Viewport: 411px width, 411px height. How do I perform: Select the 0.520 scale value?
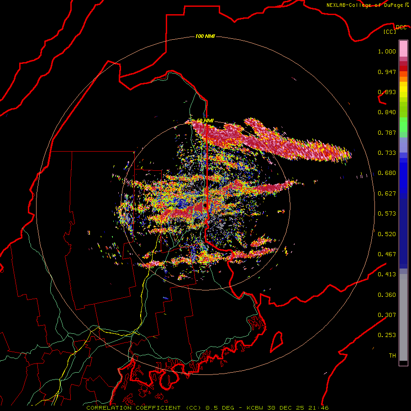click(387, 234)
